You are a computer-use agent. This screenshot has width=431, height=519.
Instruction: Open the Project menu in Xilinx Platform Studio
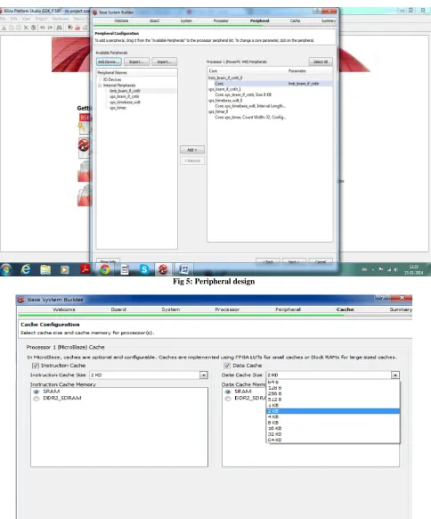pos(41,19)
